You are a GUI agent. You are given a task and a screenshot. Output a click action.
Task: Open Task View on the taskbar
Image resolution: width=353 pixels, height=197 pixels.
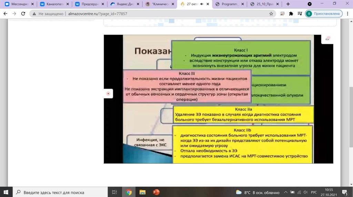pyautogui.click(x=114, y=192)
